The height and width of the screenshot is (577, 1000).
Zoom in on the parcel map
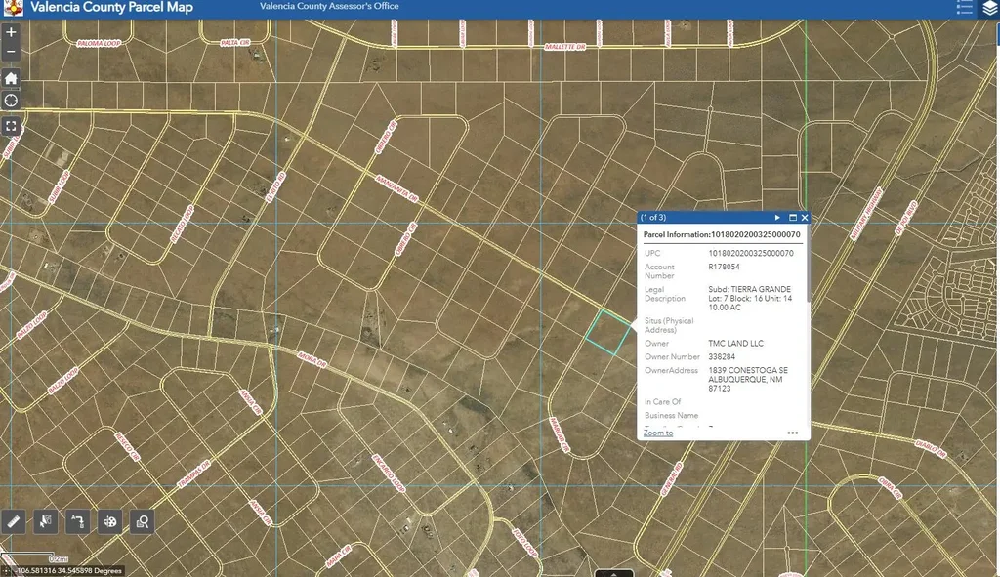click(x=11, y=32)
